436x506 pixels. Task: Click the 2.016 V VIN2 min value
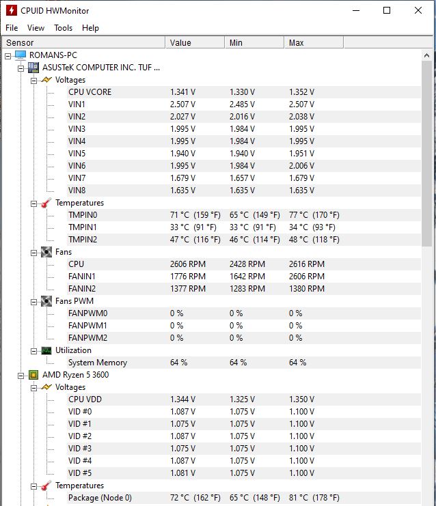click(x=242, y=117)
